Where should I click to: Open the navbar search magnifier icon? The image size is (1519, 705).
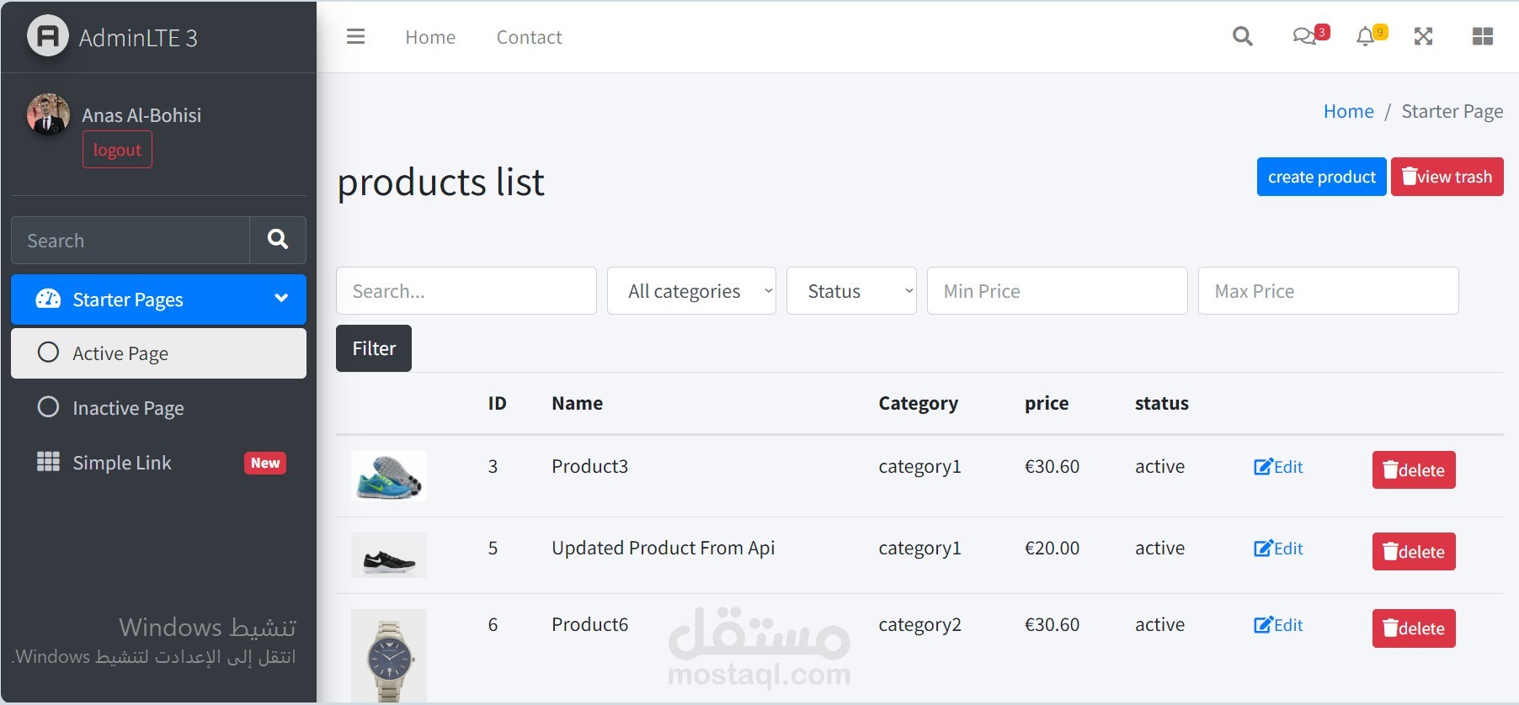coord(1242,36)
